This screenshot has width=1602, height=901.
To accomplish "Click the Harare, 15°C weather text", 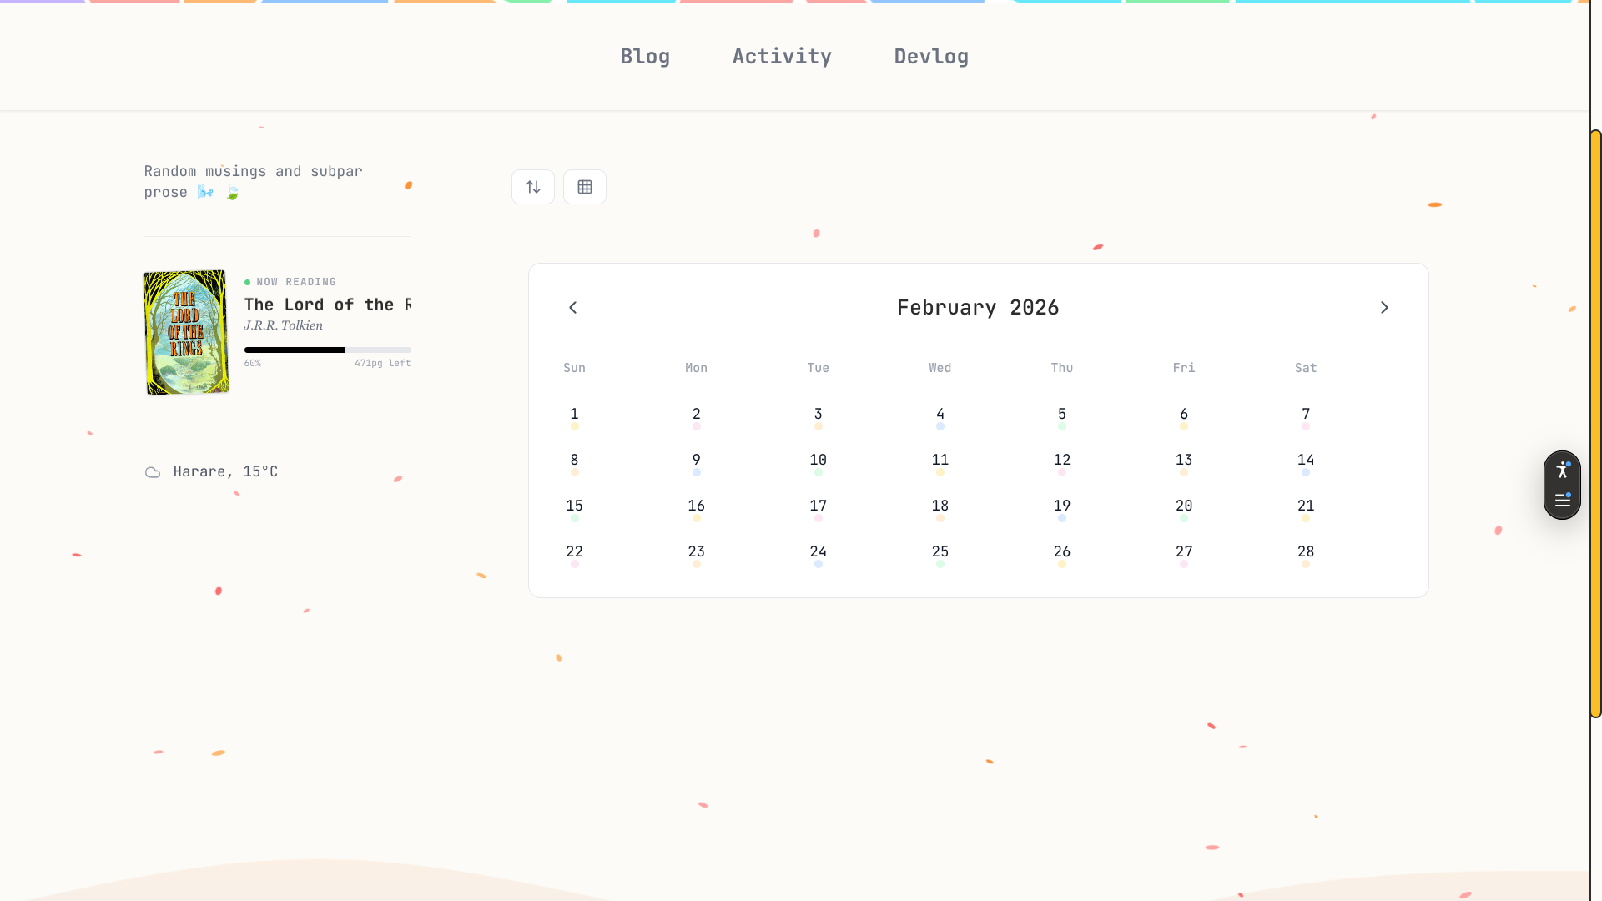I will [x=225, y=472].
